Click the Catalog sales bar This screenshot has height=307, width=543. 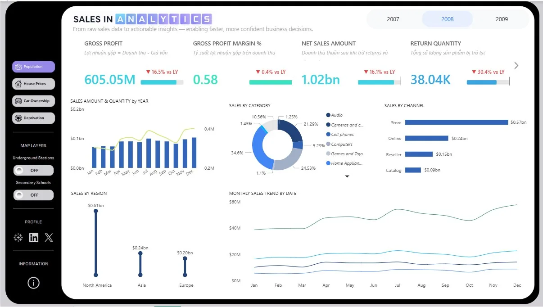coord(413,170)
